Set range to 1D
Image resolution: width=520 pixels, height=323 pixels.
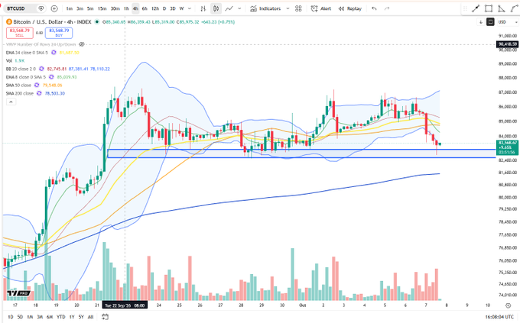[10, 317]
